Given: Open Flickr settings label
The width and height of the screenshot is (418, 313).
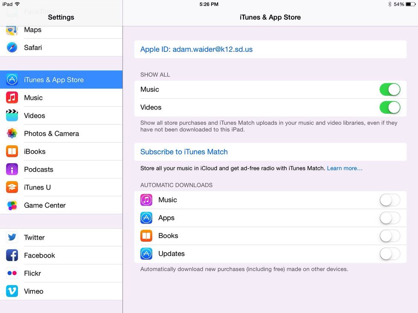Looking at the screenshot, I should 32,273.
